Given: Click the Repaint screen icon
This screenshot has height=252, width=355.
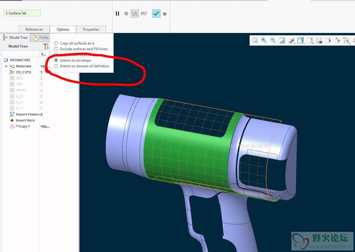Looking at the screenshot, I should [282, 40].
